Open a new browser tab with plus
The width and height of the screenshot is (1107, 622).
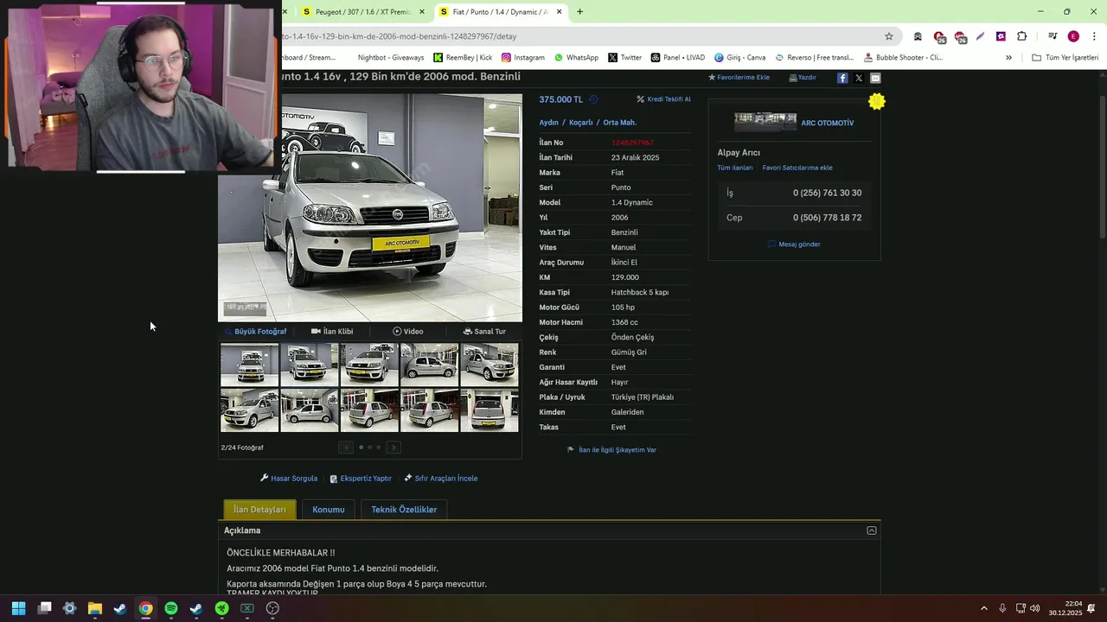579,12
